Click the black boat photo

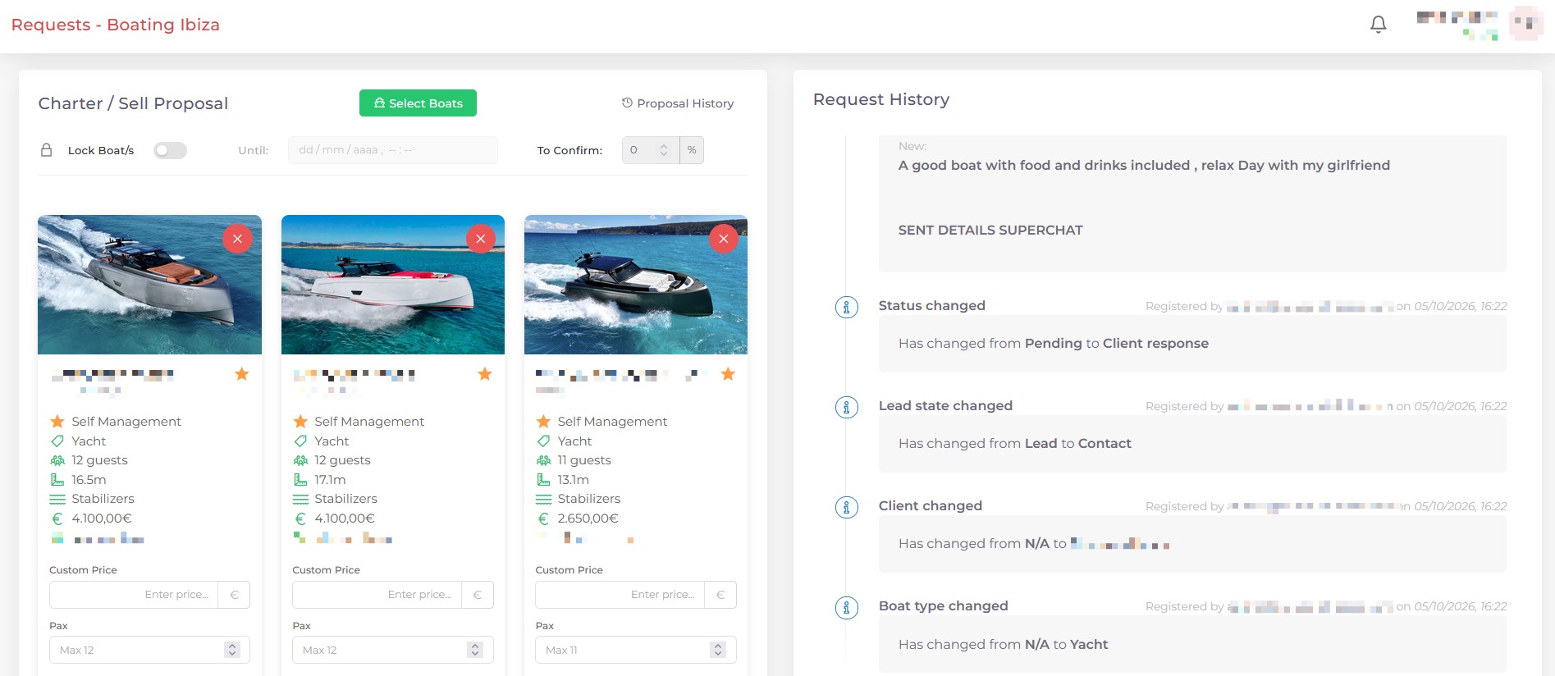[x=636, y=285]
